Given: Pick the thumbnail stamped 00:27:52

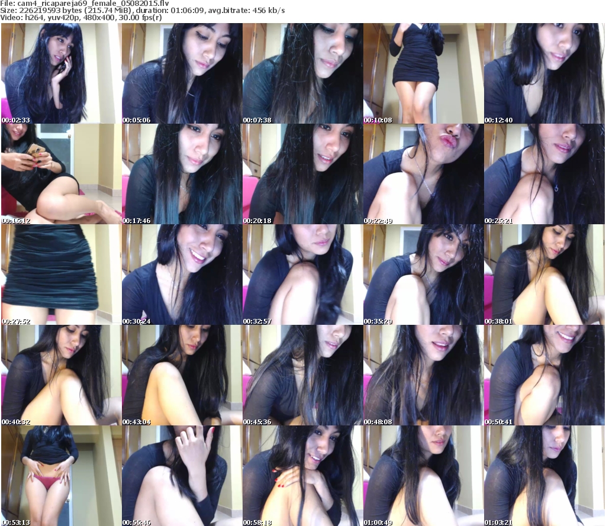Looking at the screenshot, I should [x=61, y=275].
